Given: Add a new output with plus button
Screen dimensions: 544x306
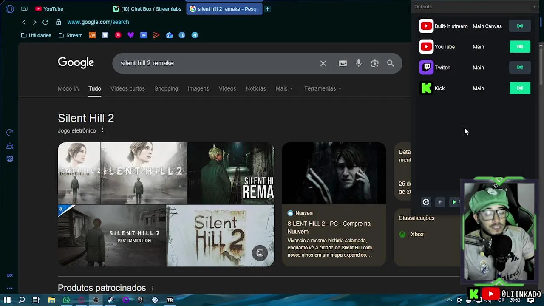Looking at the screenshot, I should [x=440, y=202].
